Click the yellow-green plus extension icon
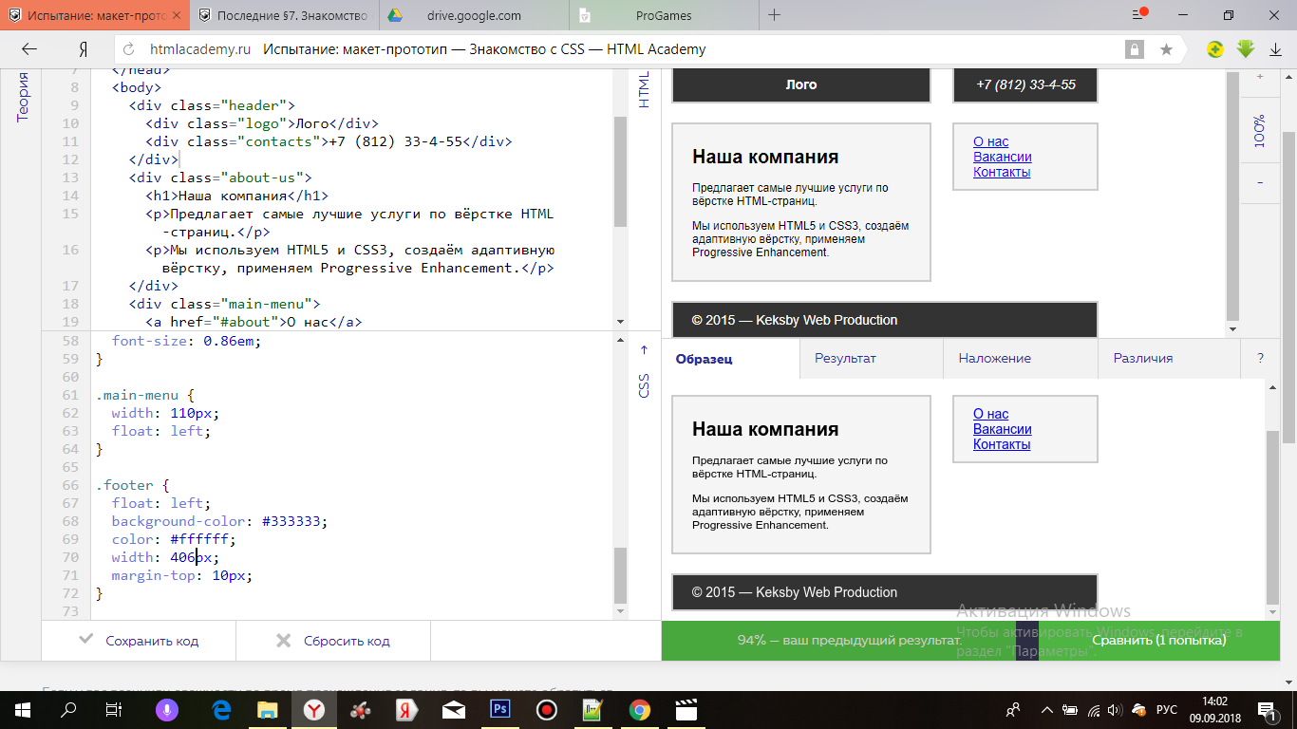Viewport: 1297px width, 729px height. click(1215, 49)
